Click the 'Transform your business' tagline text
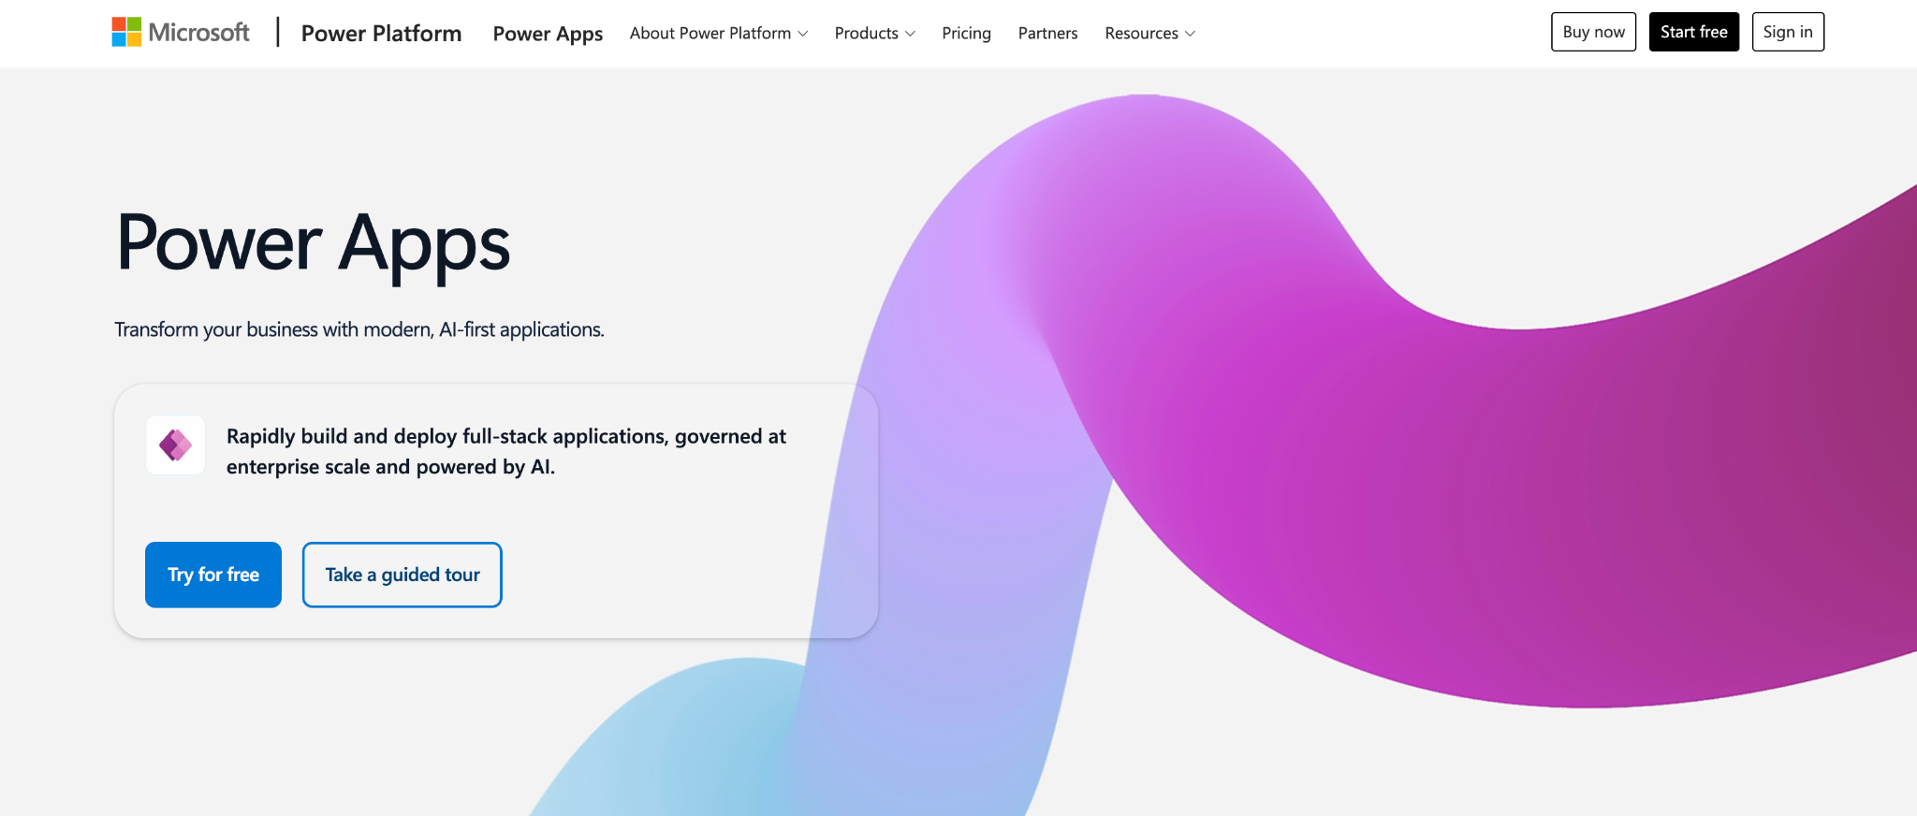Image resolution: width=1917 pixels, height=816 pixels. [x=359, y=329]
